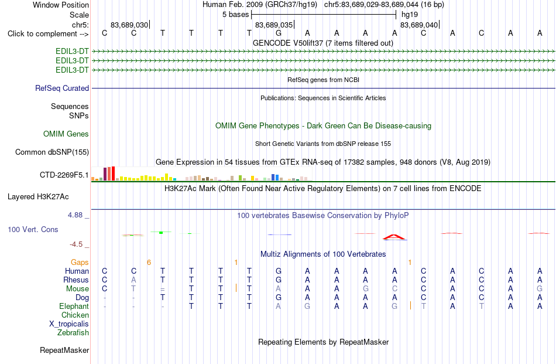Click the CTD-2269F5.1 gene expression label
This screenshot has height=364, width=556.
(x=64, y=175)
